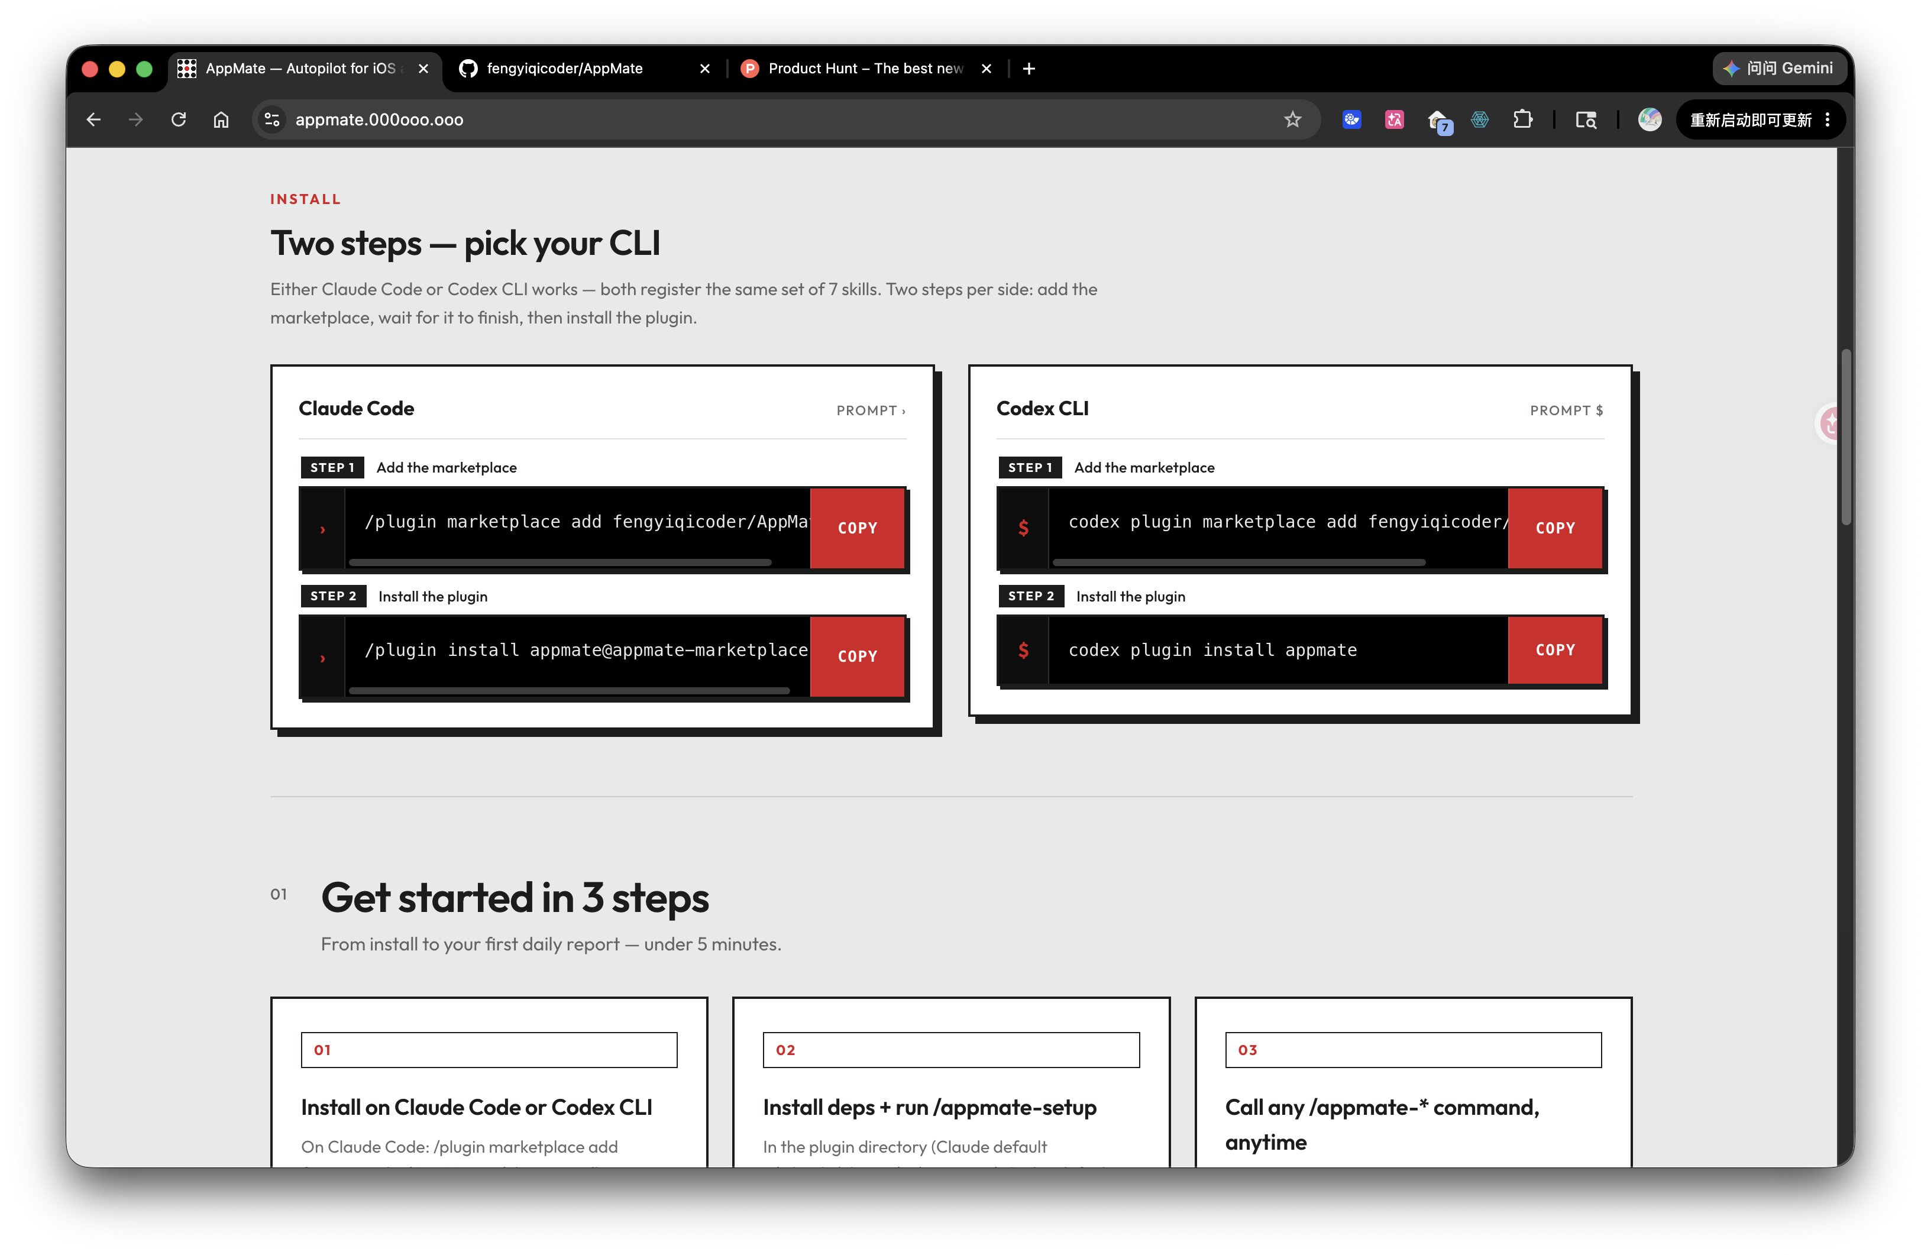
Task: Switch to the AppMate Autopilot for iOS tab
Action: coord(304,69)
